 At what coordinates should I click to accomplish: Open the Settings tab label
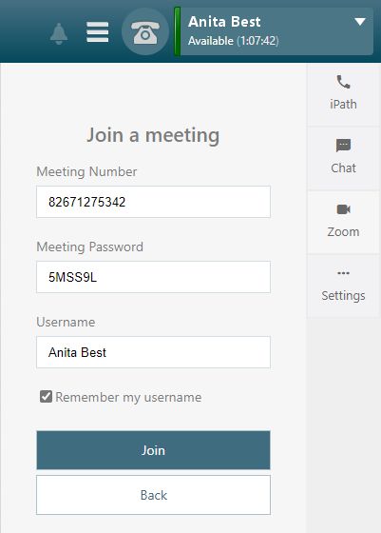(343, 296)
